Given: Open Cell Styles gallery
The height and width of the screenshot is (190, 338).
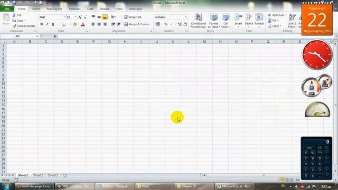Looking at the screenshot, I should pos(226,21).
